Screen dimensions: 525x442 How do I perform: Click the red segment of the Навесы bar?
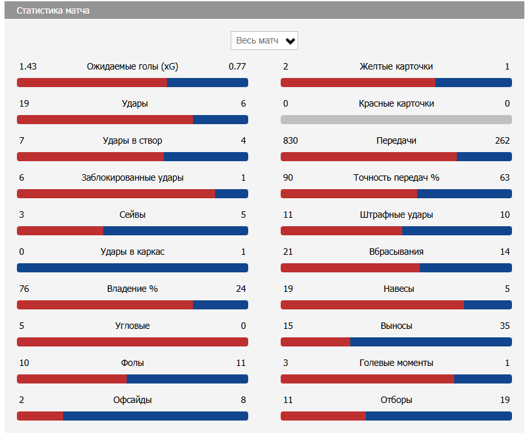click(372, 305)
